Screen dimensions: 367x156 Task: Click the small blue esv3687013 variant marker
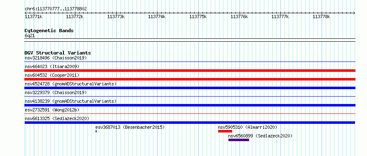click(96, 131)
